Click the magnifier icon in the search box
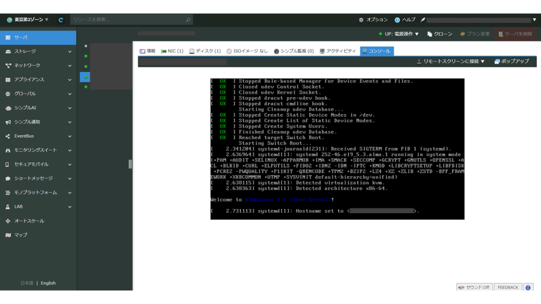The width and height of the screenshot is (541, 304). [x=188, y=20]
